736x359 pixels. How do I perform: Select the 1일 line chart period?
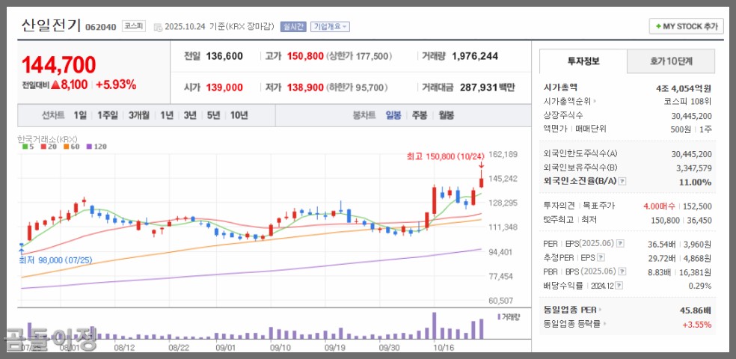[80, 115]
